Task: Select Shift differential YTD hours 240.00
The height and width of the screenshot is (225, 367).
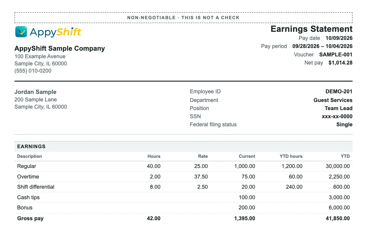Action: 294,187
